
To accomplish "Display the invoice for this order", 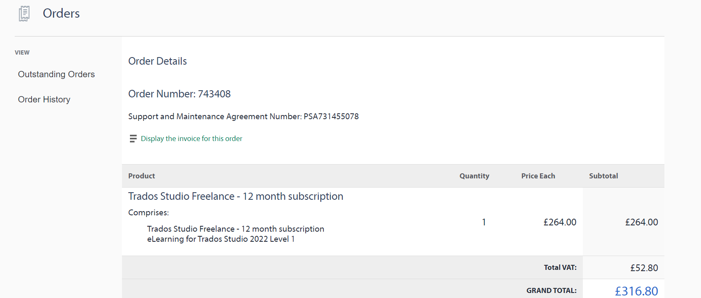I will tap(191, 139).
